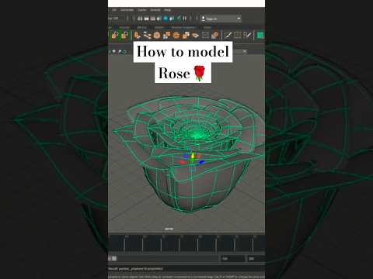Click the playback end time field 120
Viewport: 373px width, 279px height.
click(x=232, y=259)
